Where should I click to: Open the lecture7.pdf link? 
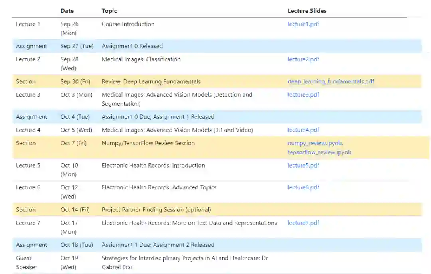point(303,223)
